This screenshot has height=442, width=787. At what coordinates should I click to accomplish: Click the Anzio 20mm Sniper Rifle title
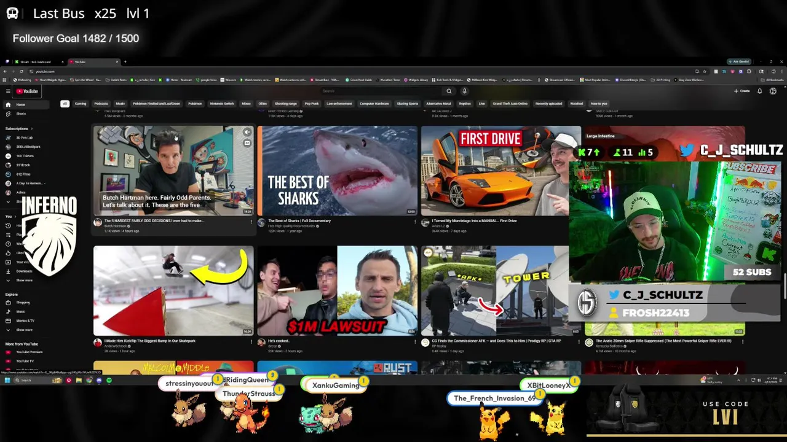pyautogui.click(x=663, y=341)
